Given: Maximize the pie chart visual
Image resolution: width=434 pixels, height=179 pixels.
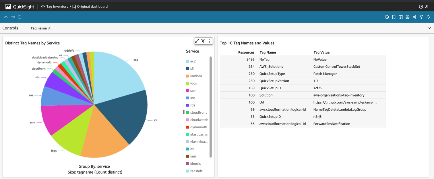Looking at the screenshot, I should pos(197,41).
